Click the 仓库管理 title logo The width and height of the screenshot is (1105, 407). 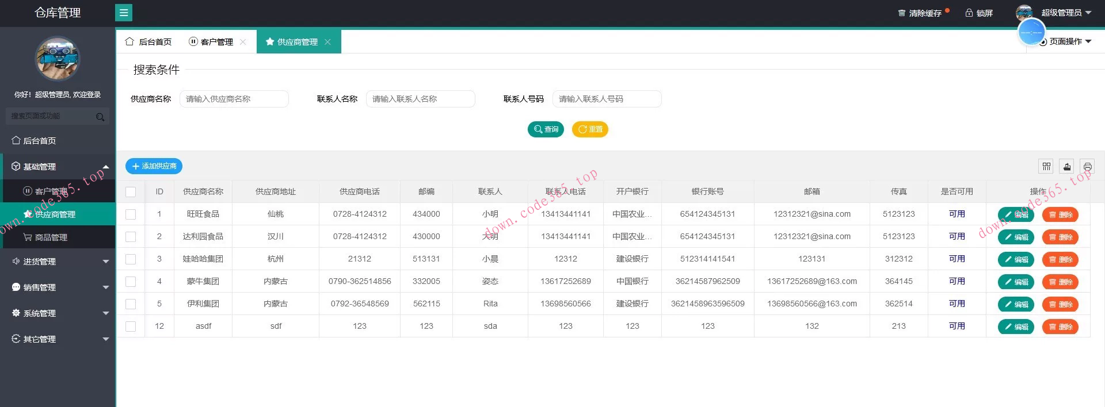pyautogui.click(x=58, y=13)
